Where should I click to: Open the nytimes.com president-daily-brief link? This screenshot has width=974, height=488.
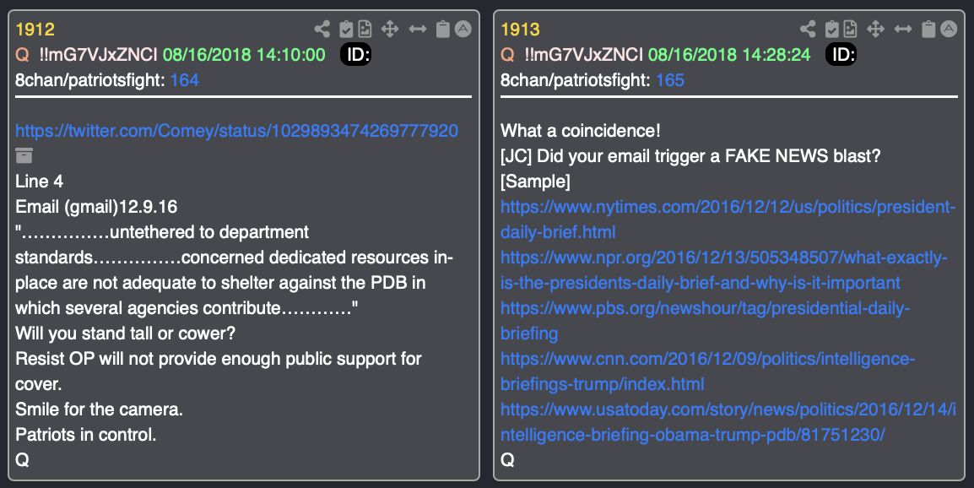728,220
